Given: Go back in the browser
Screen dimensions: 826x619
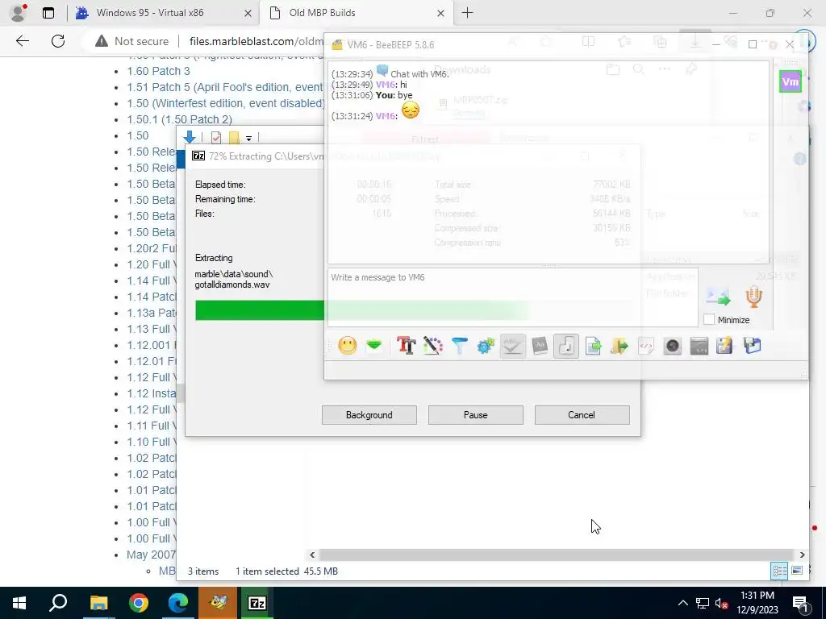Looking at the screenshot, I should (x=22, y=41).
